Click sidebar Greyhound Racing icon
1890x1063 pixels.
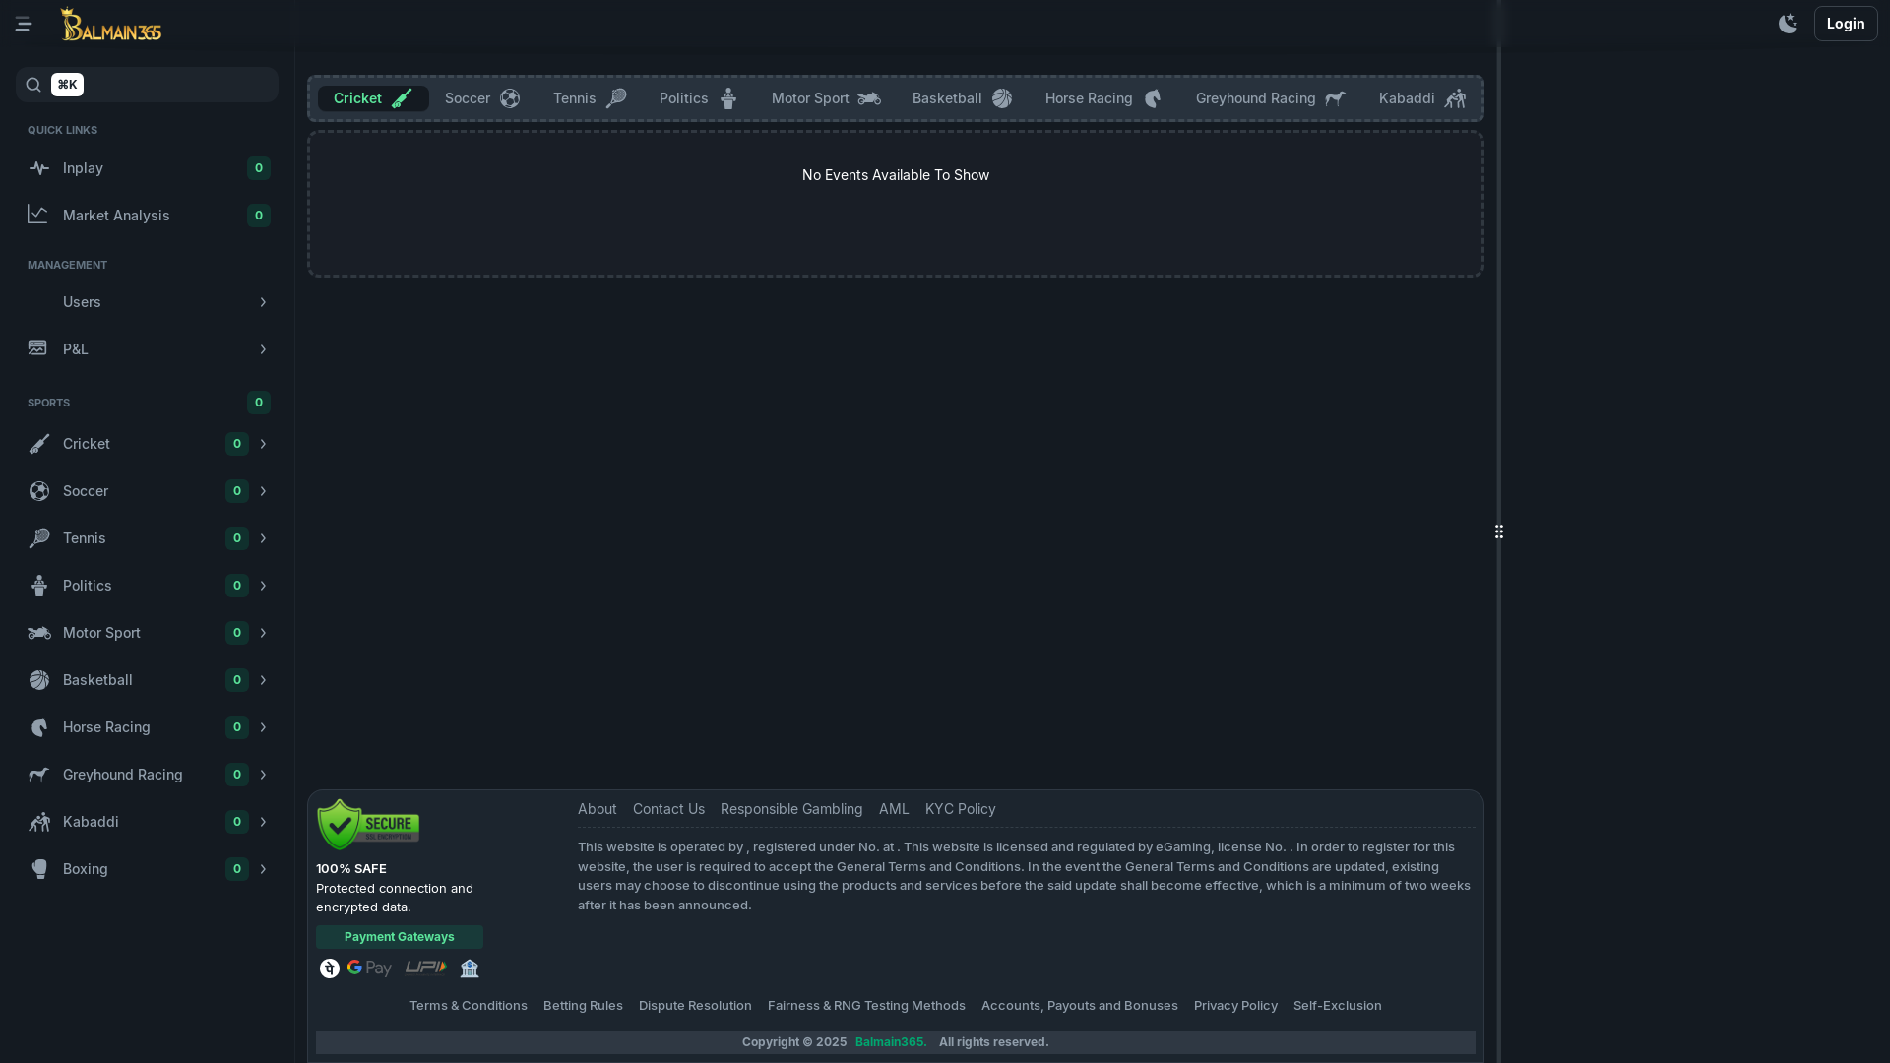(38, 775)
